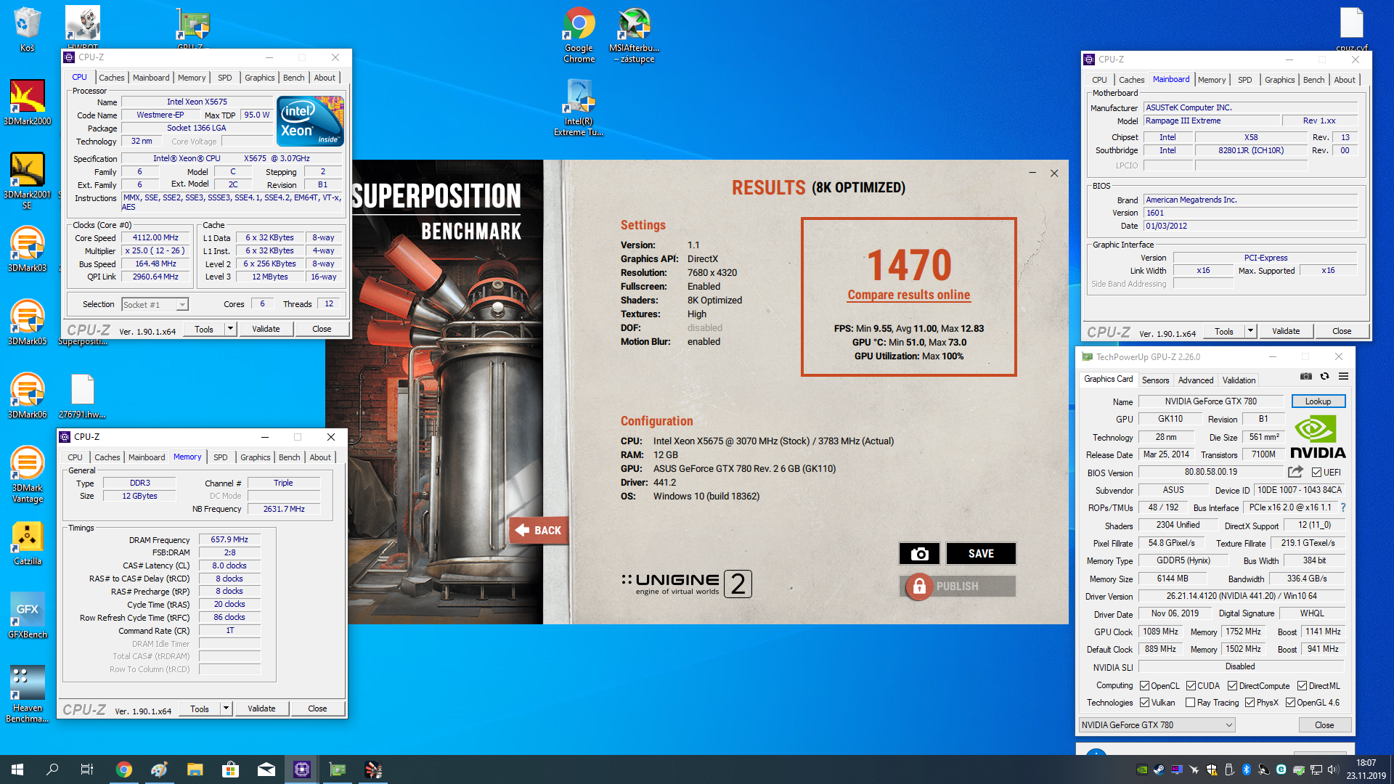Toggle the Ray Tracing checkbox in GPU-Z
Screen dimensions: 1394x784
[1190, 703]
